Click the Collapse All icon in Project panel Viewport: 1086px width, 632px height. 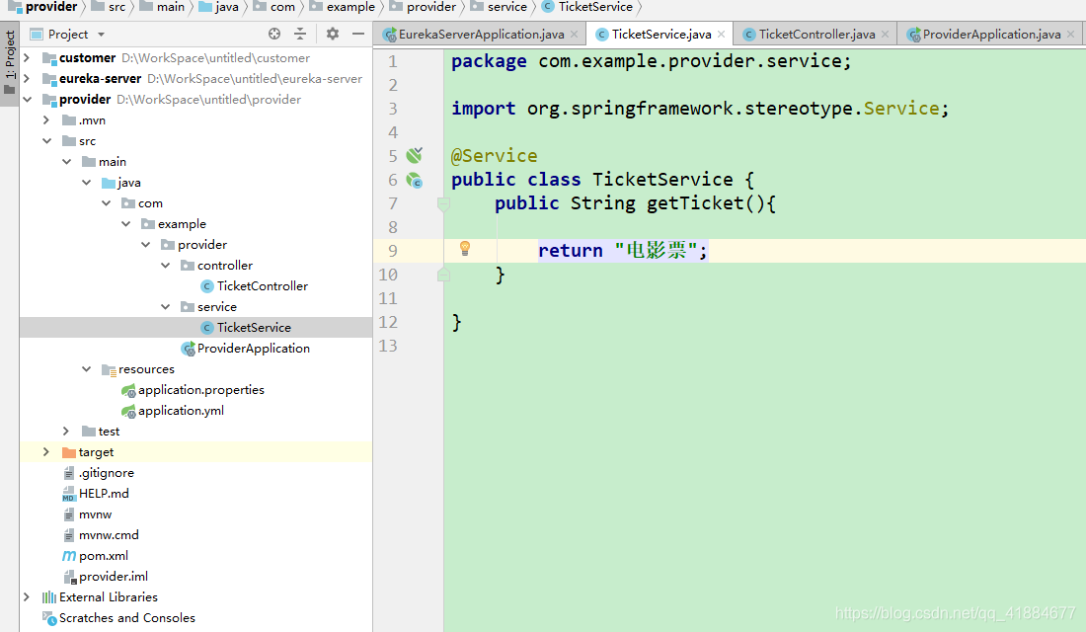tap(300, 34)
